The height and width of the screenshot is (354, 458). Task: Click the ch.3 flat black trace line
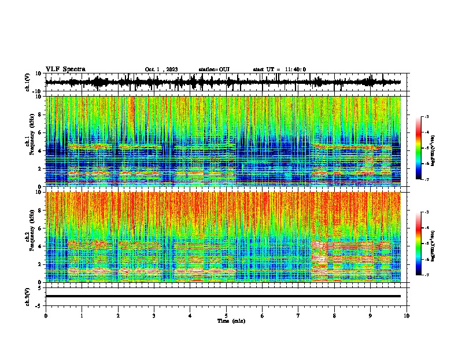[x=223, y=296]
